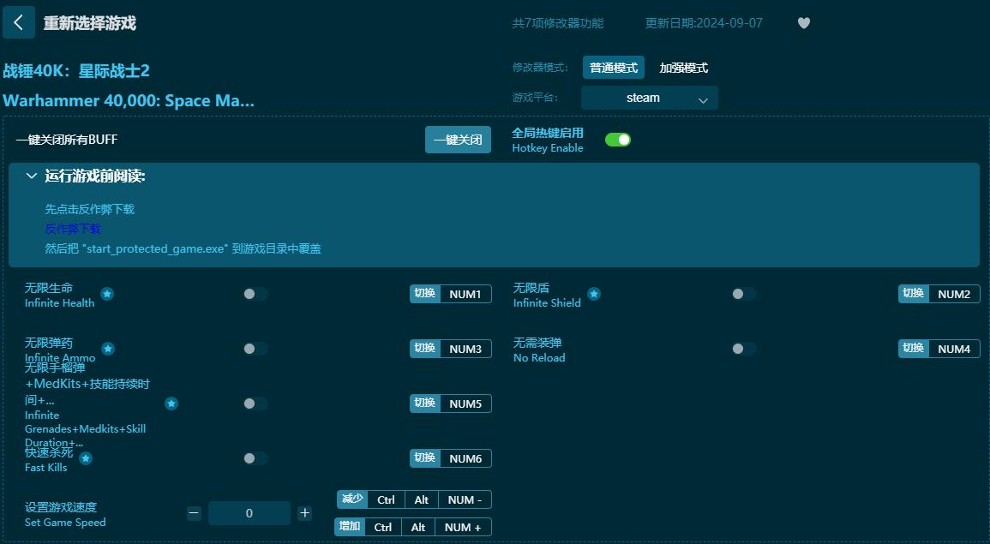The height and width of the screenshot is (544, 990).
Task: Click the back arrow to reselect game
Action: tap(19, 22)
